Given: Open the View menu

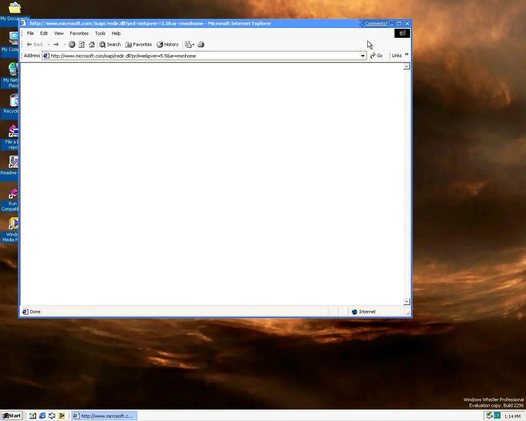Looking at the screenshot, I should 59,33.
